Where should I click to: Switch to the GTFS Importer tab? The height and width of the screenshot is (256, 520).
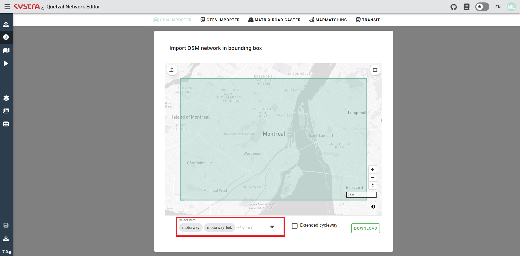[220, 20]
